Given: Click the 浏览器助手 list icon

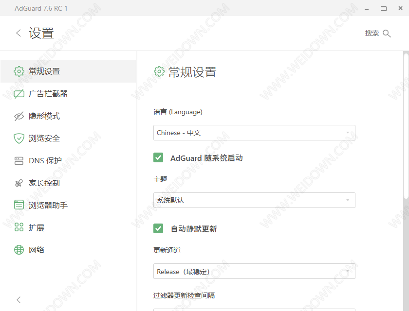Looking at the screenshot, I should (19, 205).
